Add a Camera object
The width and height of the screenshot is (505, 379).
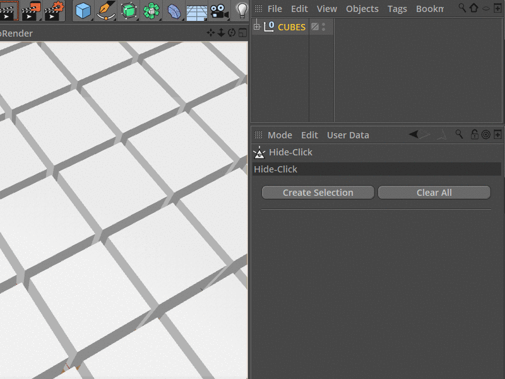pyautogui.click(x=219, y=11)
